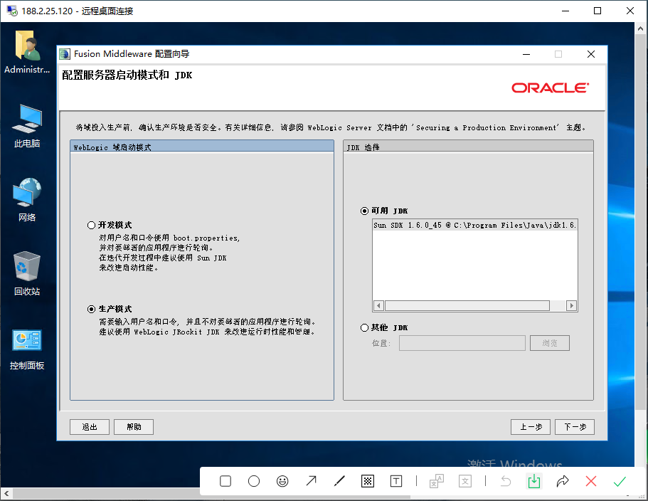Click the ORACLE logo
Viewport: 648px width, 501px height.
click(550, 88)
